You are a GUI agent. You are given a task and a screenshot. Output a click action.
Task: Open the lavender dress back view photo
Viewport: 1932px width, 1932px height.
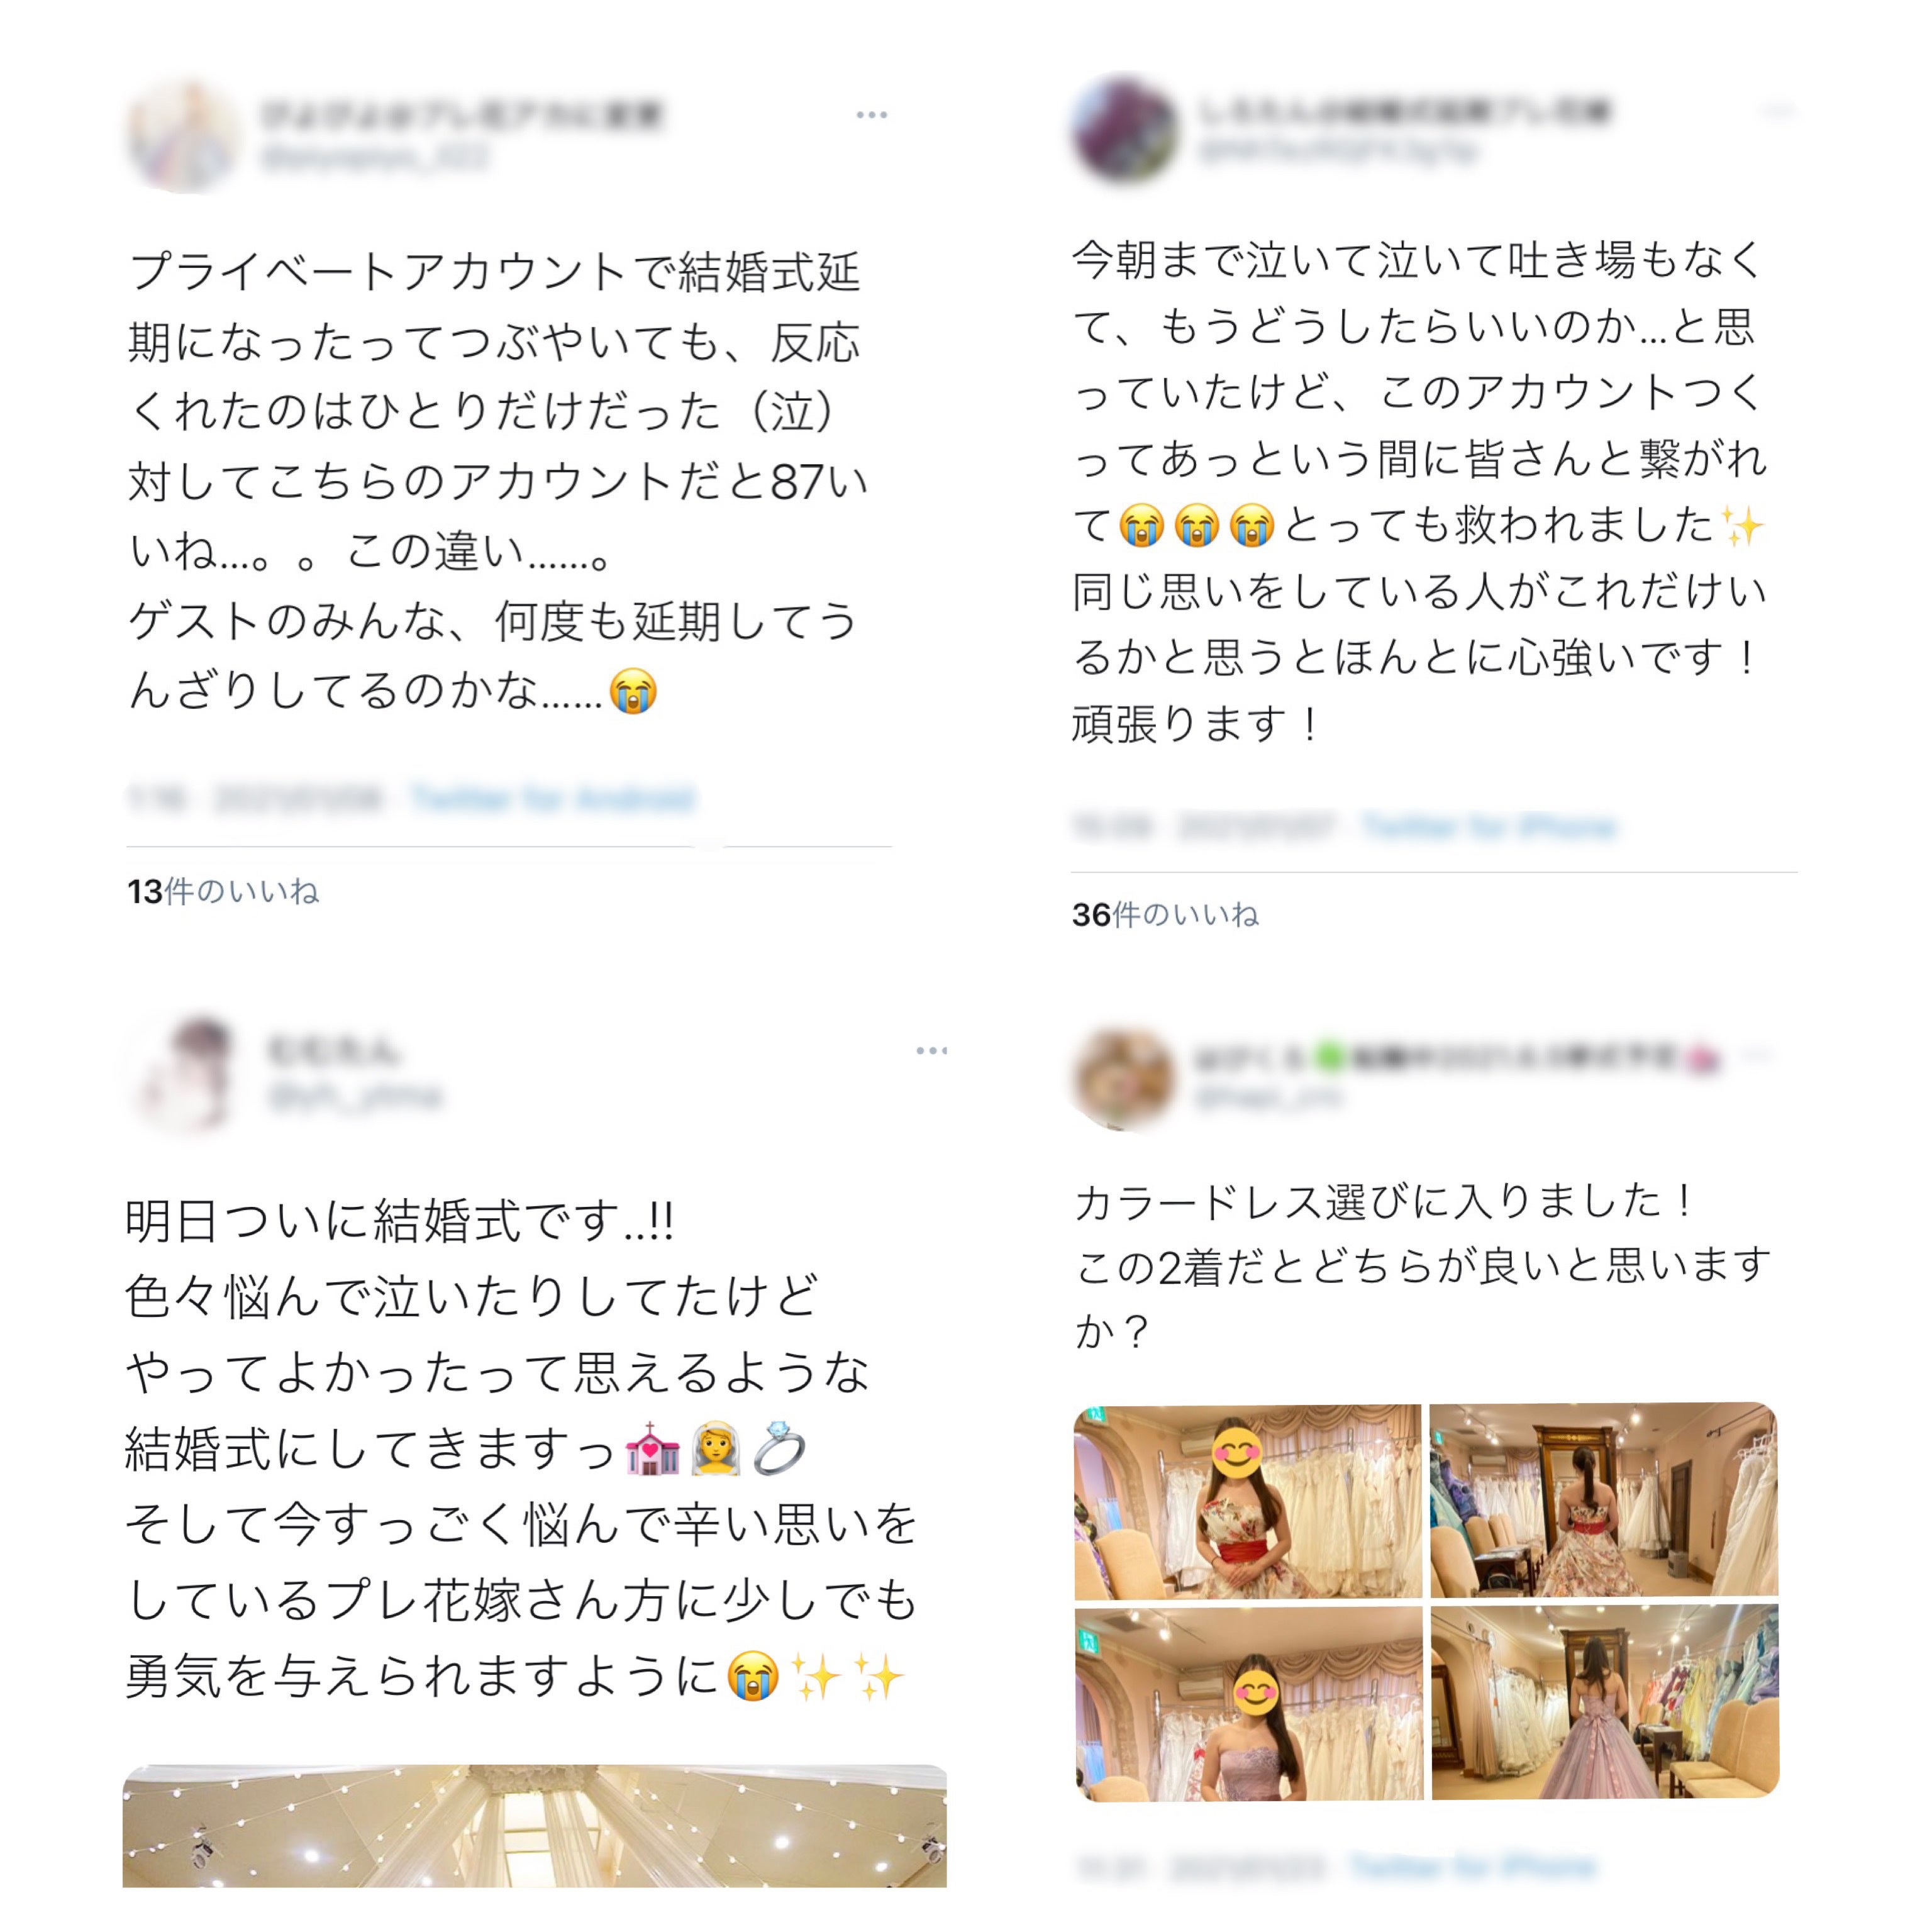point(1605,1702)
